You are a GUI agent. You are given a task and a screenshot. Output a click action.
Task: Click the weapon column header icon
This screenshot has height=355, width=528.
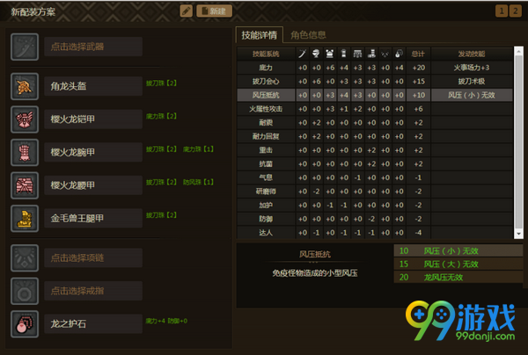coord(303,54)
